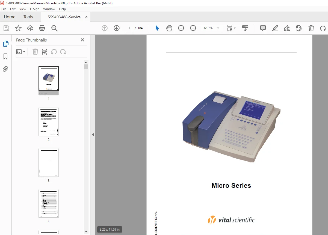Add a comment sticky note
This screenshot has width=328, height=235.
coord(263,28)
